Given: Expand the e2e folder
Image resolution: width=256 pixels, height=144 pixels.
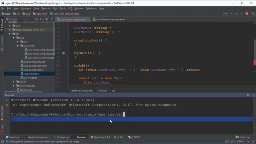Looking at the screenshot, I should (10, 26).
